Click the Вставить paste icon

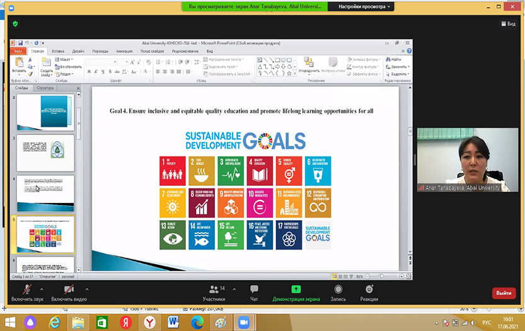pos(19,62)
